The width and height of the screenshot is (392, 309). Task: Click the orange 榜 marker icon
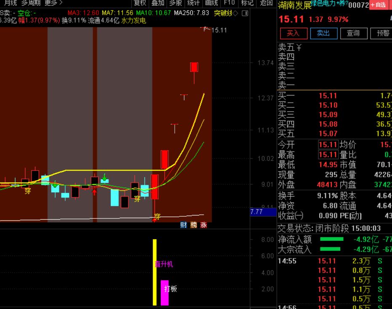point(194,225)
